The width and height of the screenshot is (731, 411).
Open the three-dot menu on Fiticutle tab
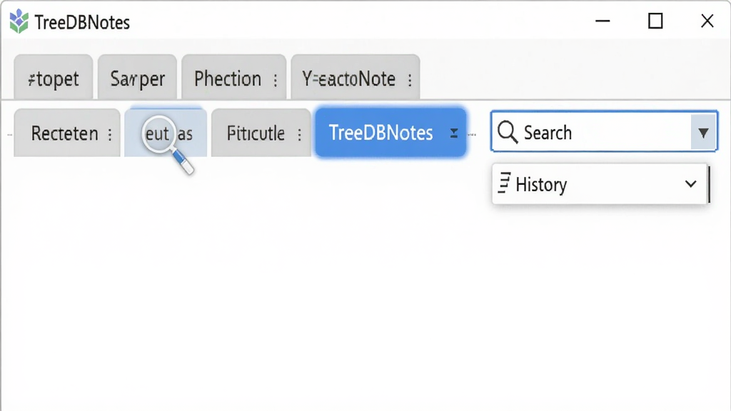[x=299, y=135]
